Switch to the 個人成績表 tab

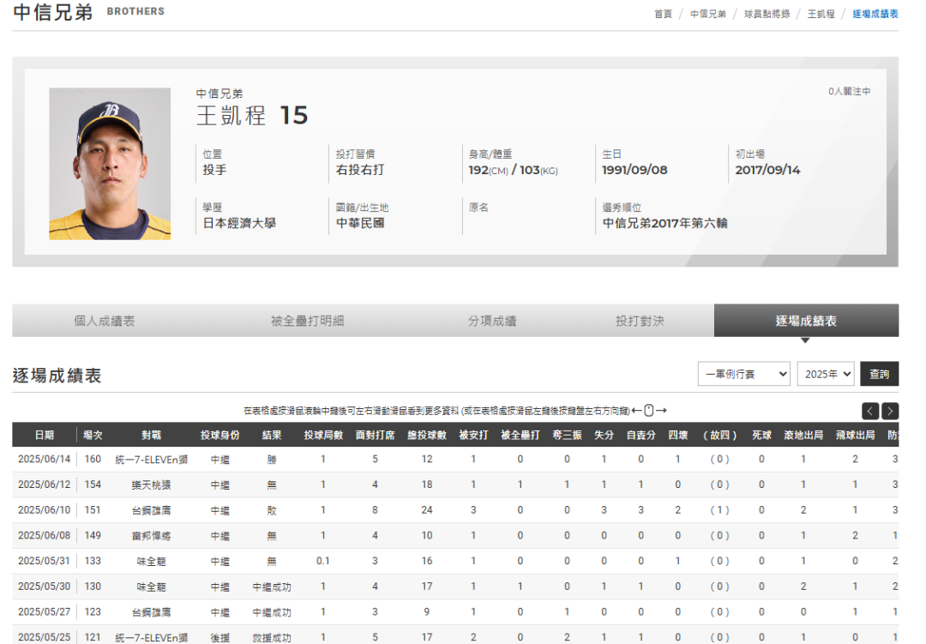point(104,321)
